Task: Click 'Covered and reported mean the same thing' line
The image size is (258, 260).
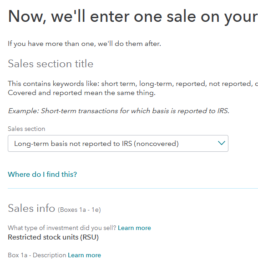Action: coord(82,93)
